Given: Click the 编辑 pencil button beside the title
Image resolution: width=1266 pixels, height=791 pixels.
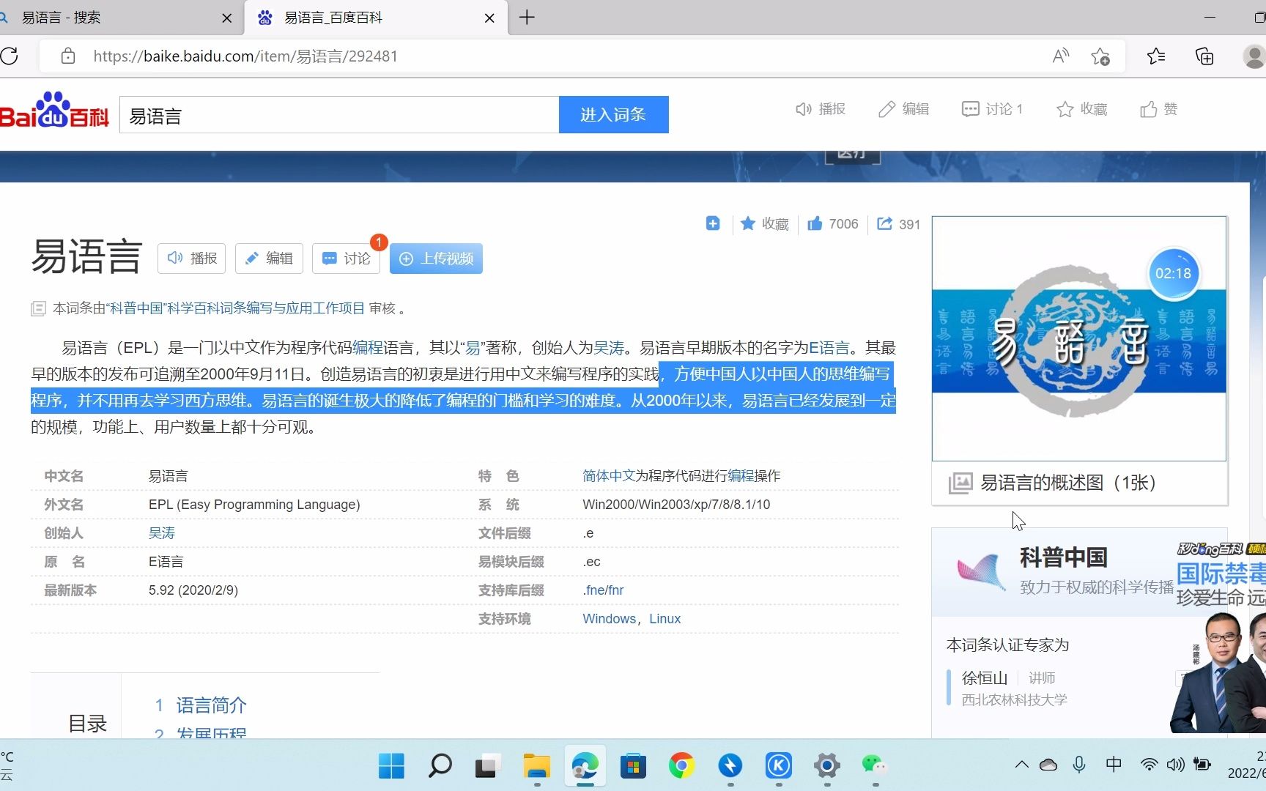Looking at the screenshot, I should (x=269, y=259).
